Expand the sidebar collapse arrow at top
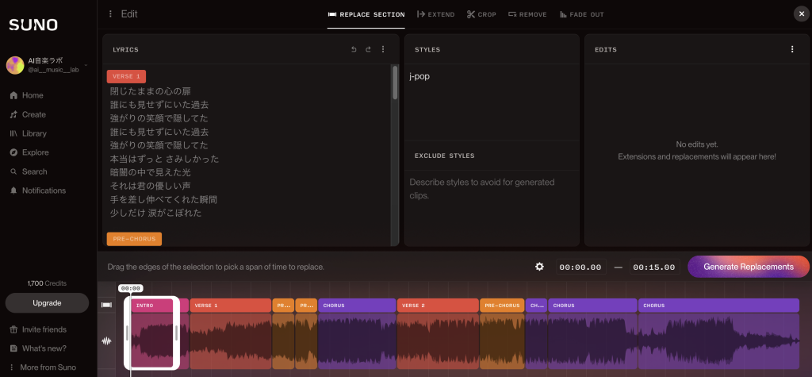 tap(109, 13)
